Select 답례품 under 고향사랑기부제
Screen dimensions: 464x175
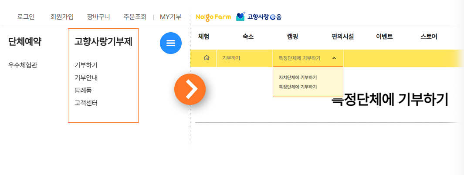83,91
